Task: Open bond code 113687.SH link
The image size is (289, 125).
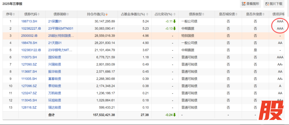Action: click(x=29, y=72)
